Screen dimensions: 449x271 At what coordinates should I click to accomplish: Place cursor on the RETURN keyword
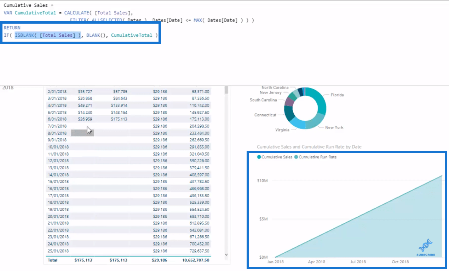[x=12, y=28]
